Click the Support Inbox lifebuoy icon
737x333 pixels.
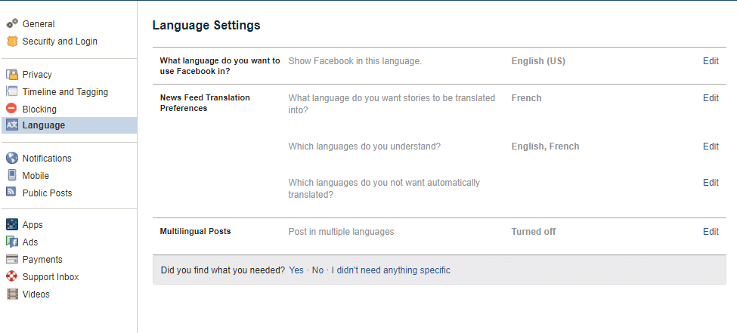11,277
